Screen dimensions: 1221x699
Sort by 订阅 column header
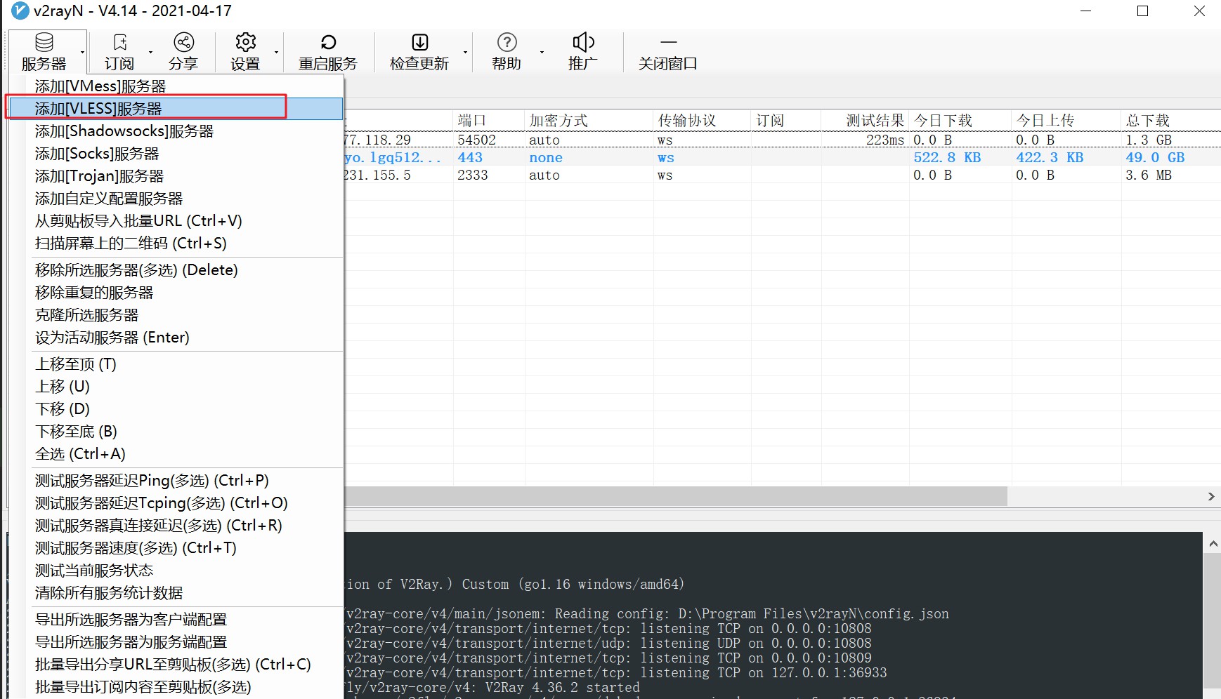tap(786, 121)
